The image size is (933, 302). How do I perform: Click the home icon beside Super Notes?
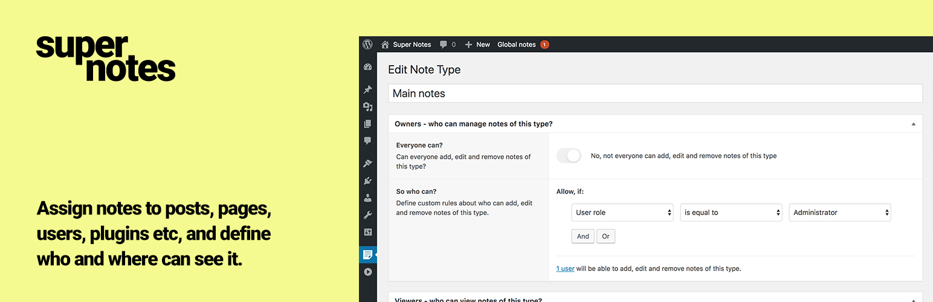point(385,44)
